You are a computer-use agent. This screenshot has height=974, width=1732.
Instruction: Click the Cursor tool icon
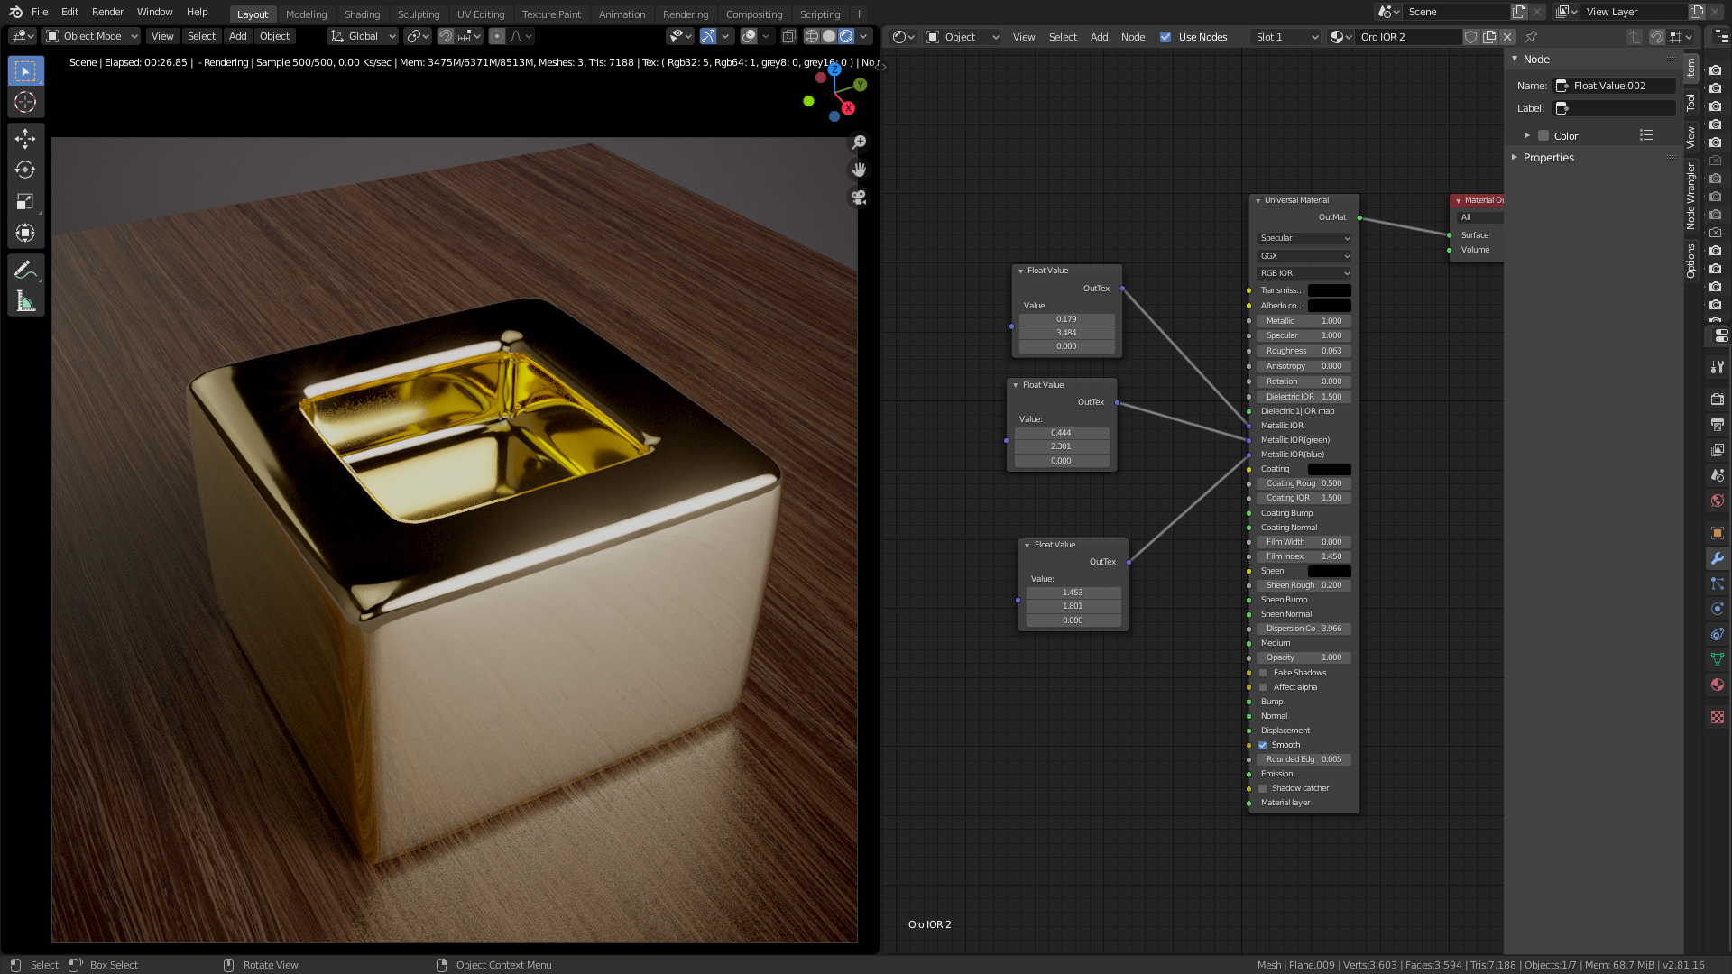pos(25,102)
